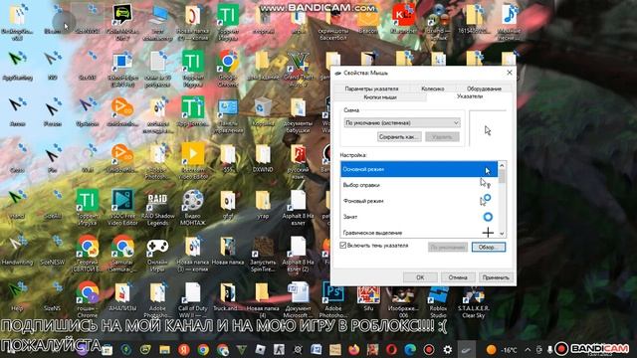Switch to the Параметры указателя tab

pos(371,89)
